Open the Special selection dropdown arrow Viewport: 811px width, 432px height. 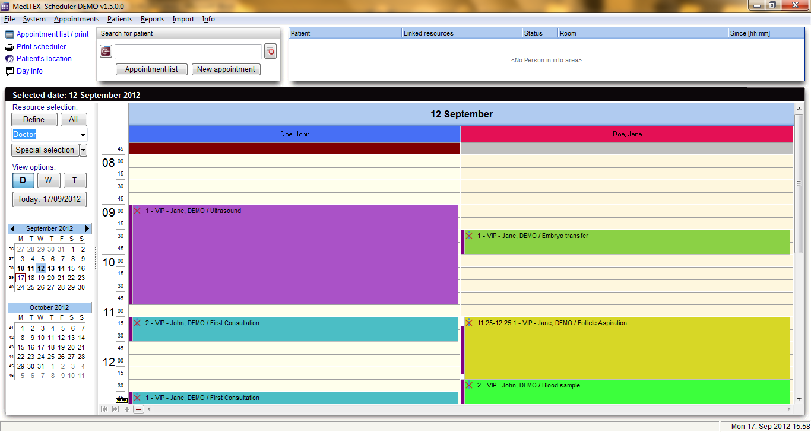[x=83, y=150]
